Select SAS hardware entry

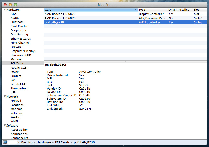pos(13,80)
